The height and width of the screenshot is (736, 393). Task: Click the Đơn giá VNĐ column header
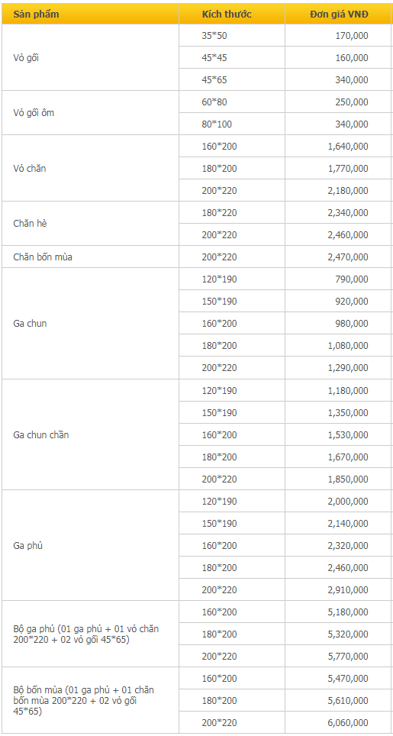pos(338,14)
